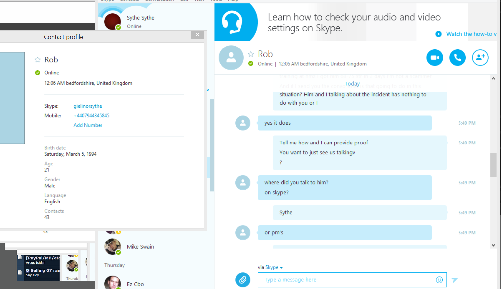This screenshot has height=289, width=501.
Task: Add people to the conversation
Action: 480,58
